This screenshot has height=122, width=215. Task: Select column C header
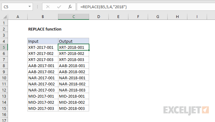(x=73, y=17)
